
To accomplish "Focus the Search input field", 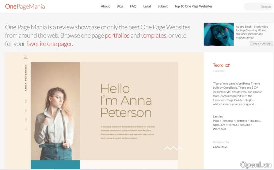I will pyautogui.click(x=258, y=7).
